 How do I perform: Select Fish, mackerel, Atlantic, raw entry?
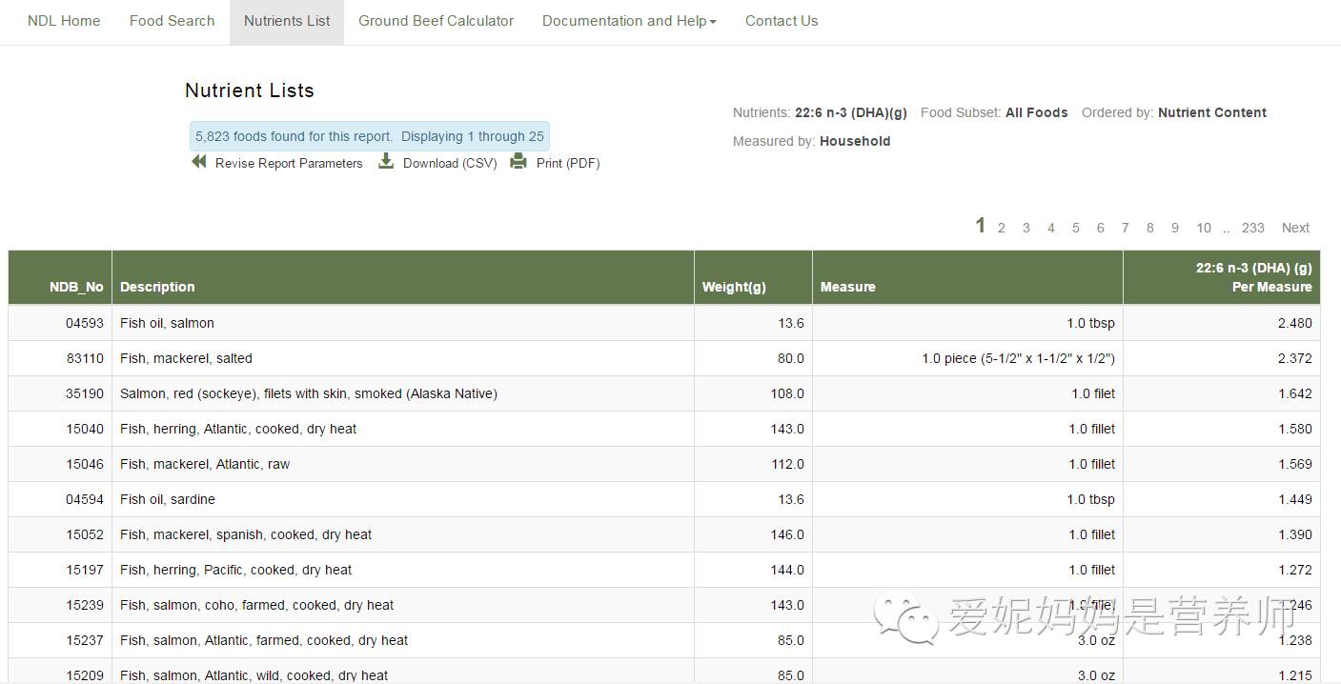205,464
